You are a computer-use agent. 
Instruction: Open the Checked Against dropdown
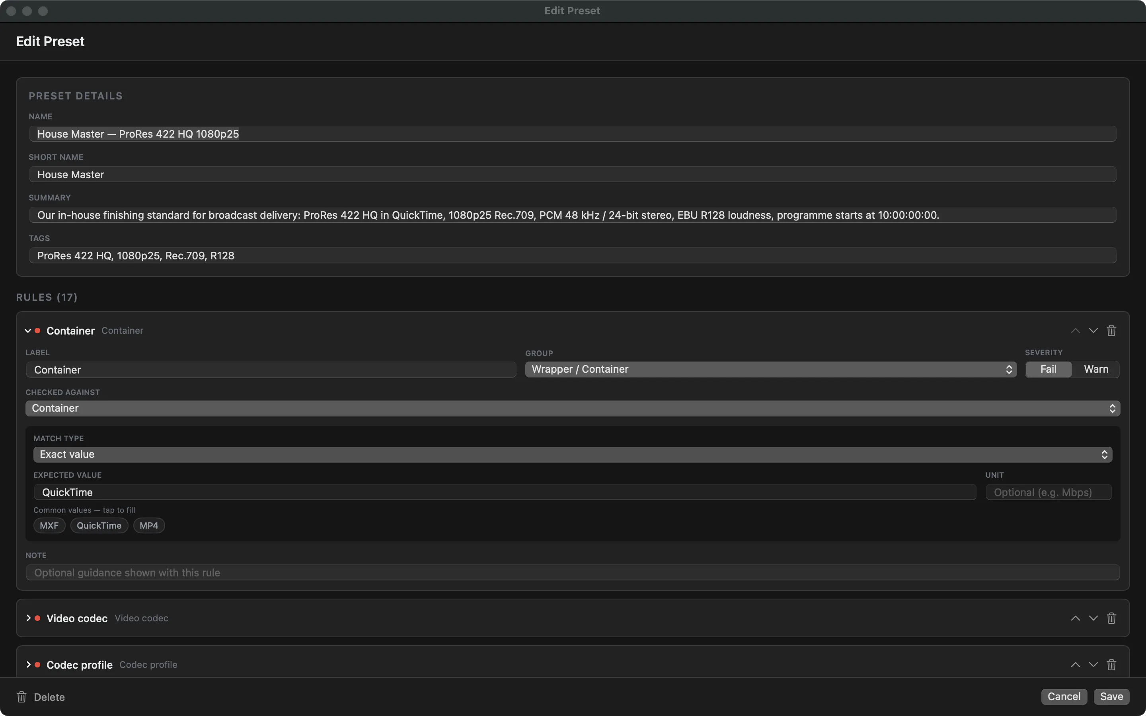pos(573,408)
